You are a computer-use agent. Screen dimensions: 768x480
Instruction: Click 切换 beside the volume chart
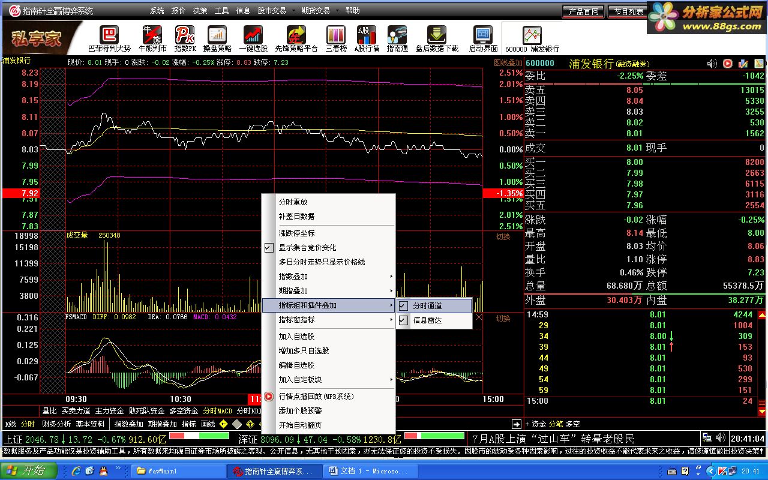pos(503,236)
